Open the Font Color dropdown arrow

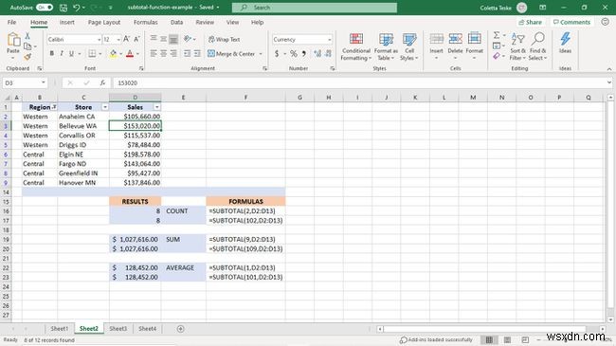click(x=137, y=54)
